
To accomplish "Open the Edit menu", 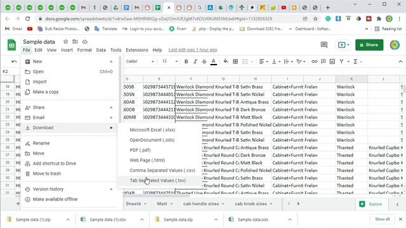I will click(38, 50).
